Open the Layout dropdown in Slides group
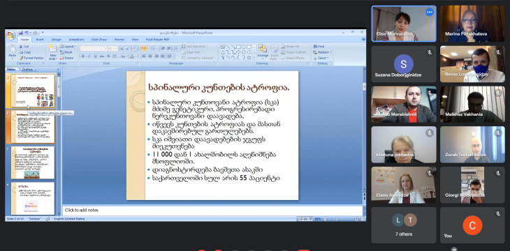The image size is (510, 251). click(x=68, y=47)
